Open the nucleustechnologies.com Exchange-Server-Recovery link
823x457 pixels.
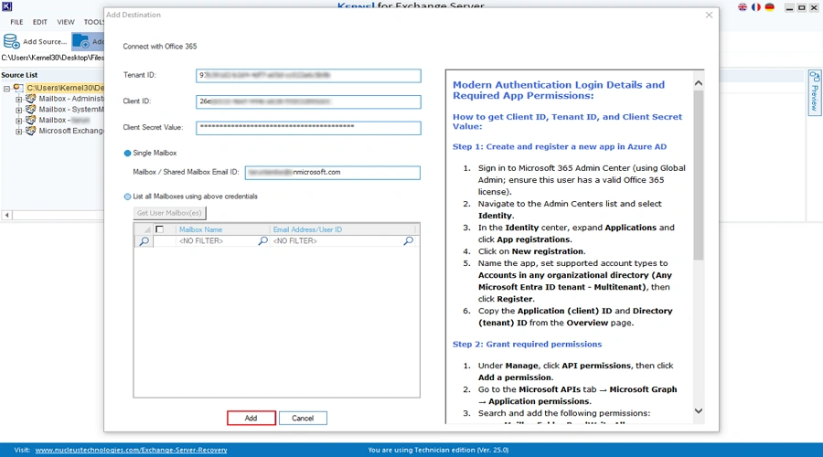[131, 450]
